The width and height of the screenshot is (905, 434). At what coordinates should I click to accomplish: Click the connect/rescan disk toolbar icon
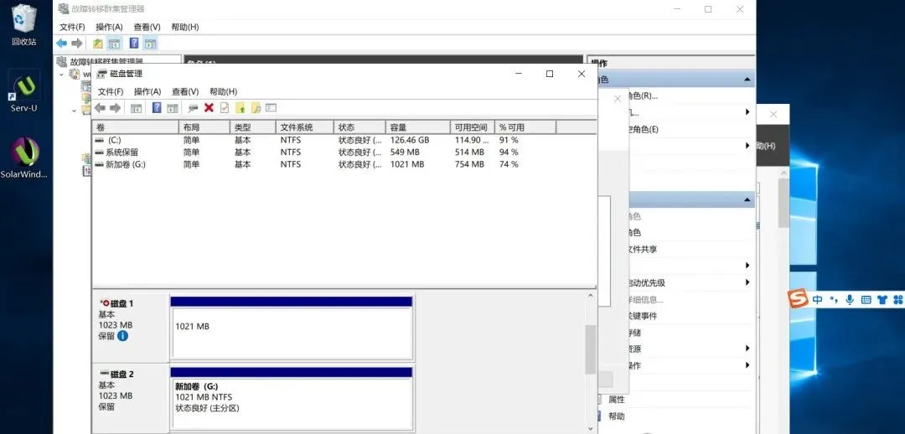(x=193, y=108)
